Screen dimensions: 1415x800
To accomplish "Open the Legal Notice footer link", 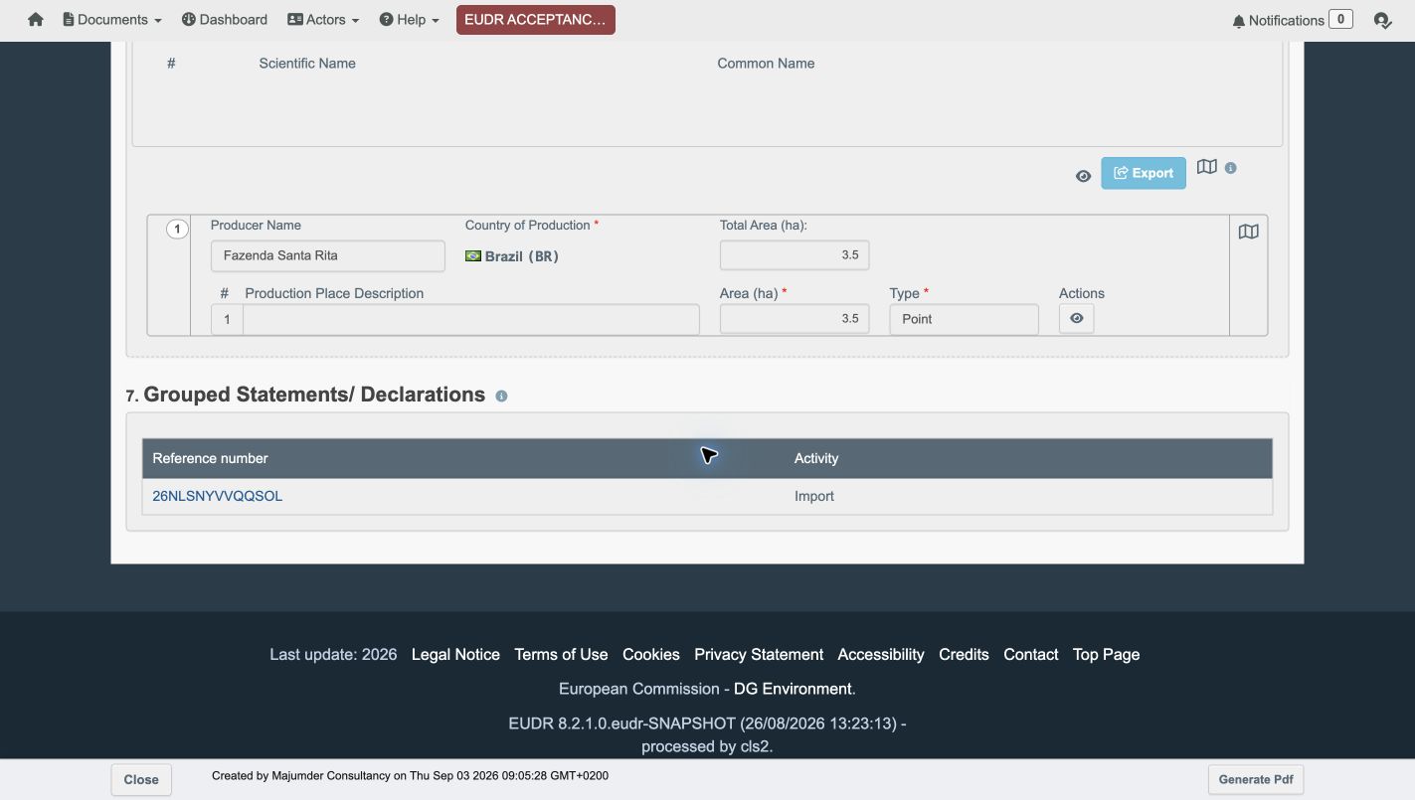I will coord(455,654).
